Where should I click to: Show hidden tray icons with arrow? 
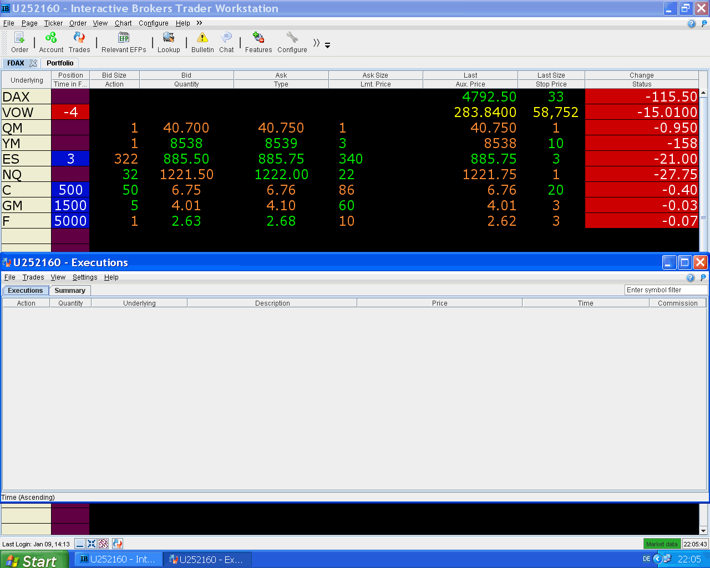657,559
